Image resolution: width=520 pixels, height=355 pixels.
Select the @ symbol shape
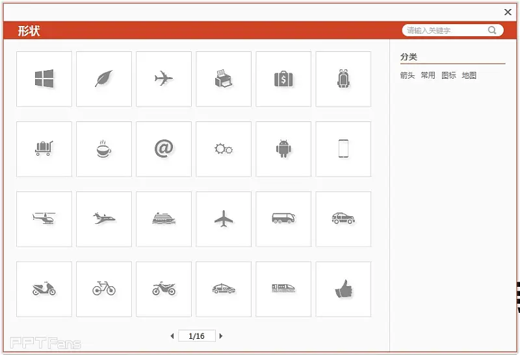point(164,149)
